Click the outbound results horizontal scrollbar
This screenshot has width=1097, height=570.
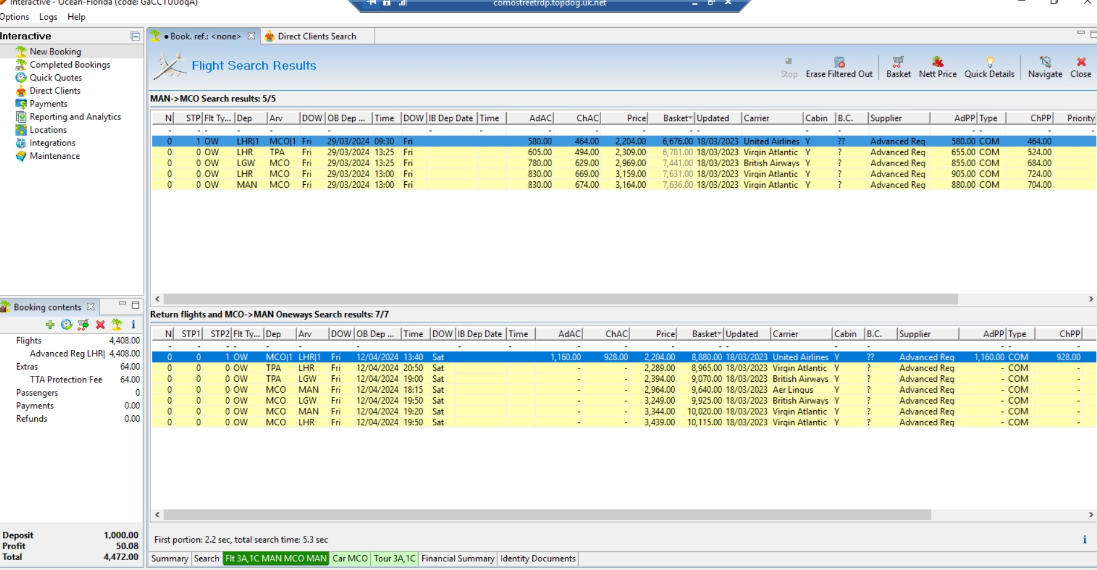560,299
